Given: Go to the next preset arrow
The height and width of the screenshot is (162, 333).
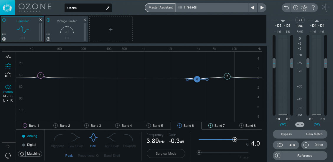Looking at the screenshot, I should [262, 8].
